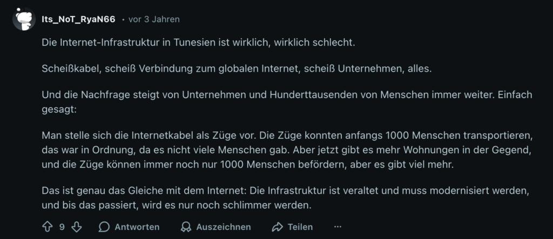Viewport: 553px width, 239px height.
Task: Click the share arrow icon
Action: click(x=278, y=227)
